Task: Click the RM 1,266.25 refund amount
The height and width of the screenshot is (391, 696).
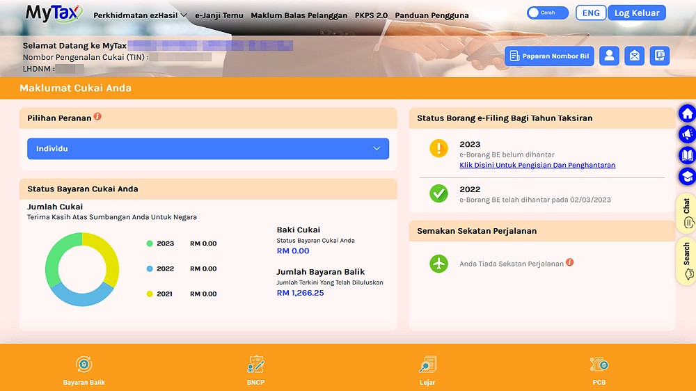Action: click(x=300, y=293)
